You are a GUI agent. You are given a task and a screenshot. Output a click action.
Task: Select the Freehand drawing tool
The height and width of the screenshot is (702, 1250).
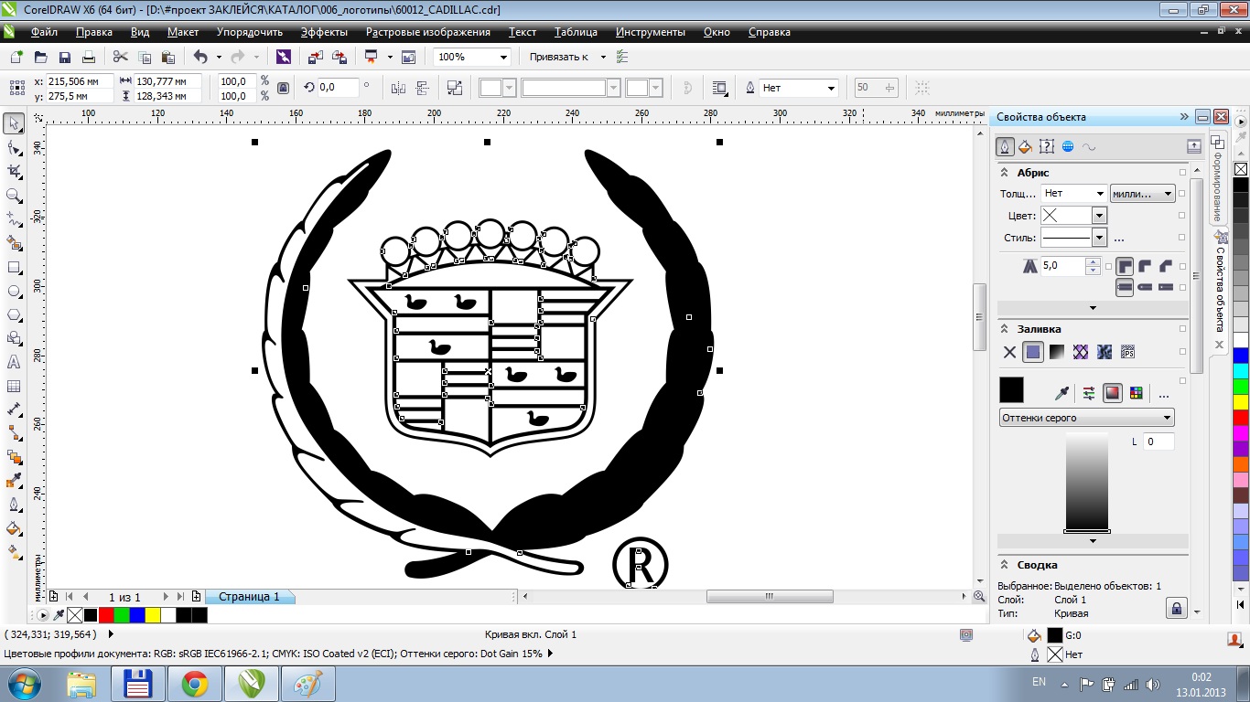coord(15,219)
